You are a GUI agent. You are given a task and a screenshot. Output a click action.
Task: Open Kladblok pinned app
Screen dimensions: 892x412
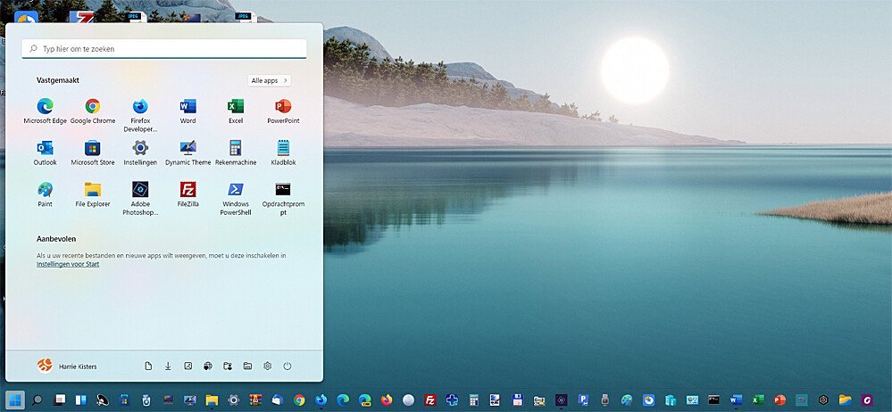point(283,152)
